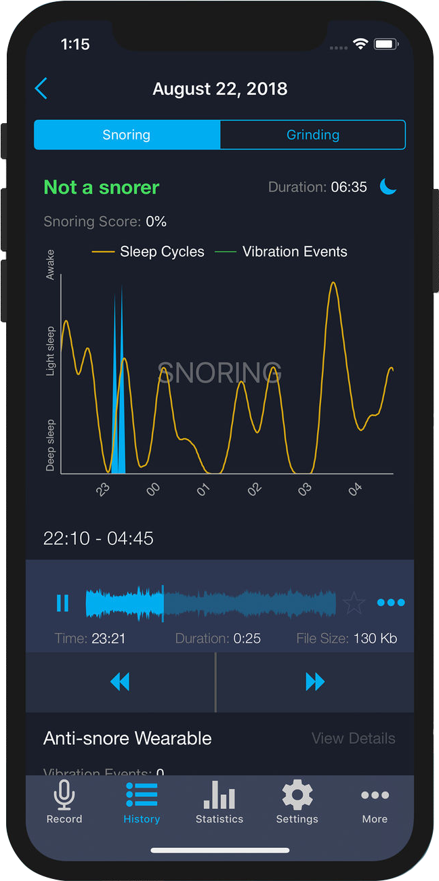Screen dimensions: 439x881
Task: Switch to the Snoring tab
Action: 127,135
